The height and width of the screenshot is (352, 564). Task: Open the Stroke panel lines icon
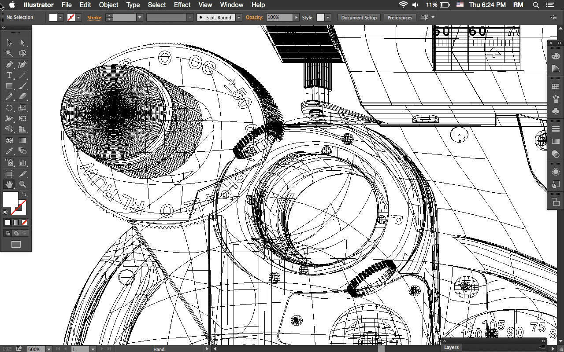point(556,129)
